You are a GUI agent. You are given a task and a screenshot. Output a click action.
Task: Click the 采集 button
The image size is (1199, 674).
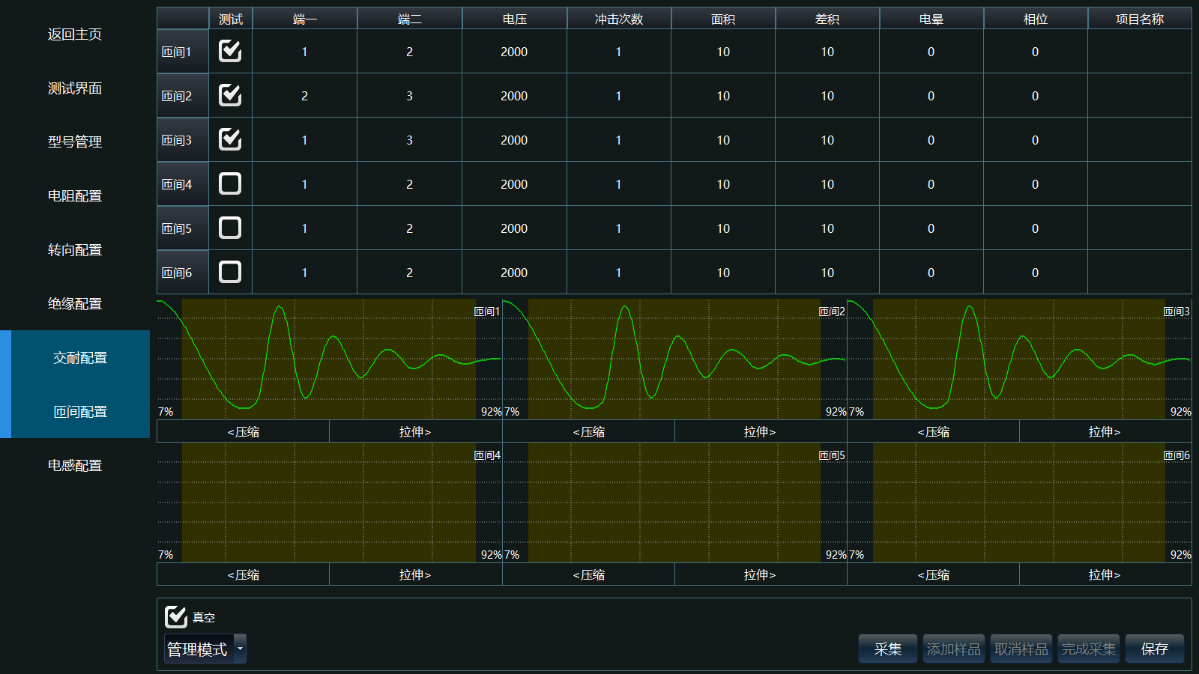click(x=888, y=649)
